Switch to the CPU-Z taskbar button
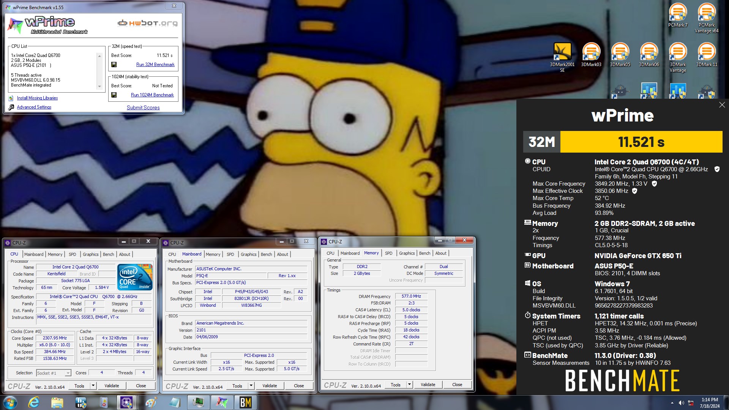 tap(126, 402)
